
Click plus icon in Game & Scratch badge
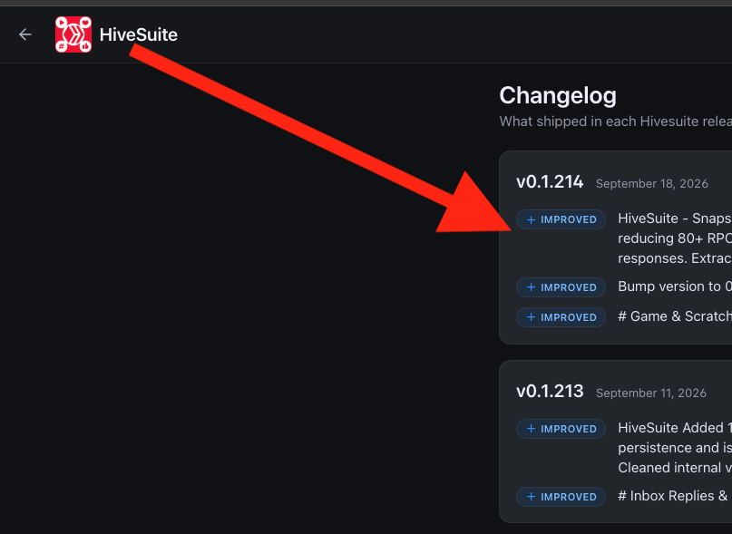click(531, 317)
